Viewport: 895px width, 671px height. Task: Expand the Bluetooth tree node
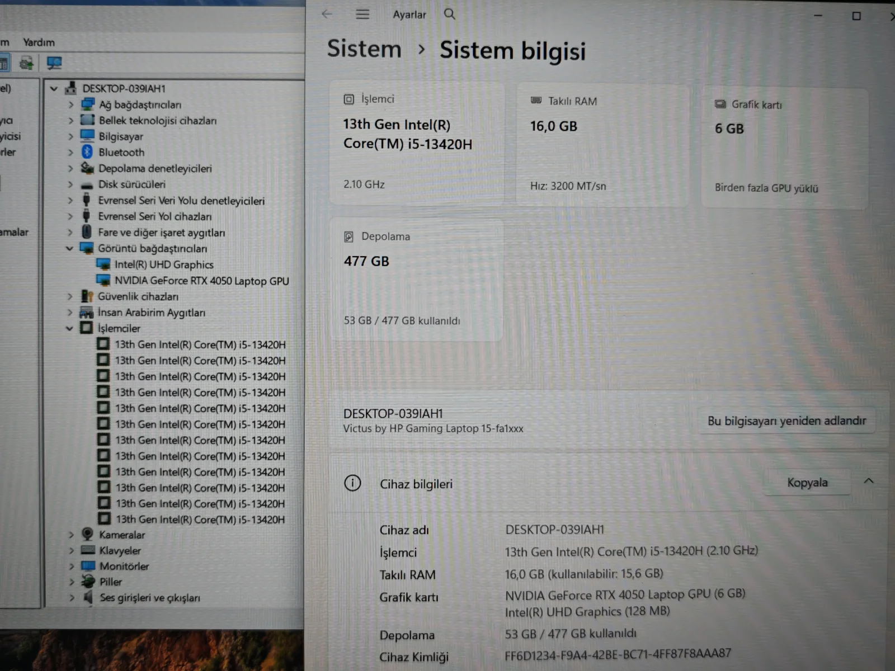[x=70, y=152]
